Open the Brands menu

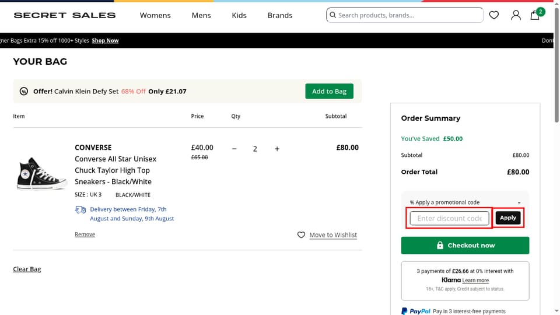pos(280,15)
